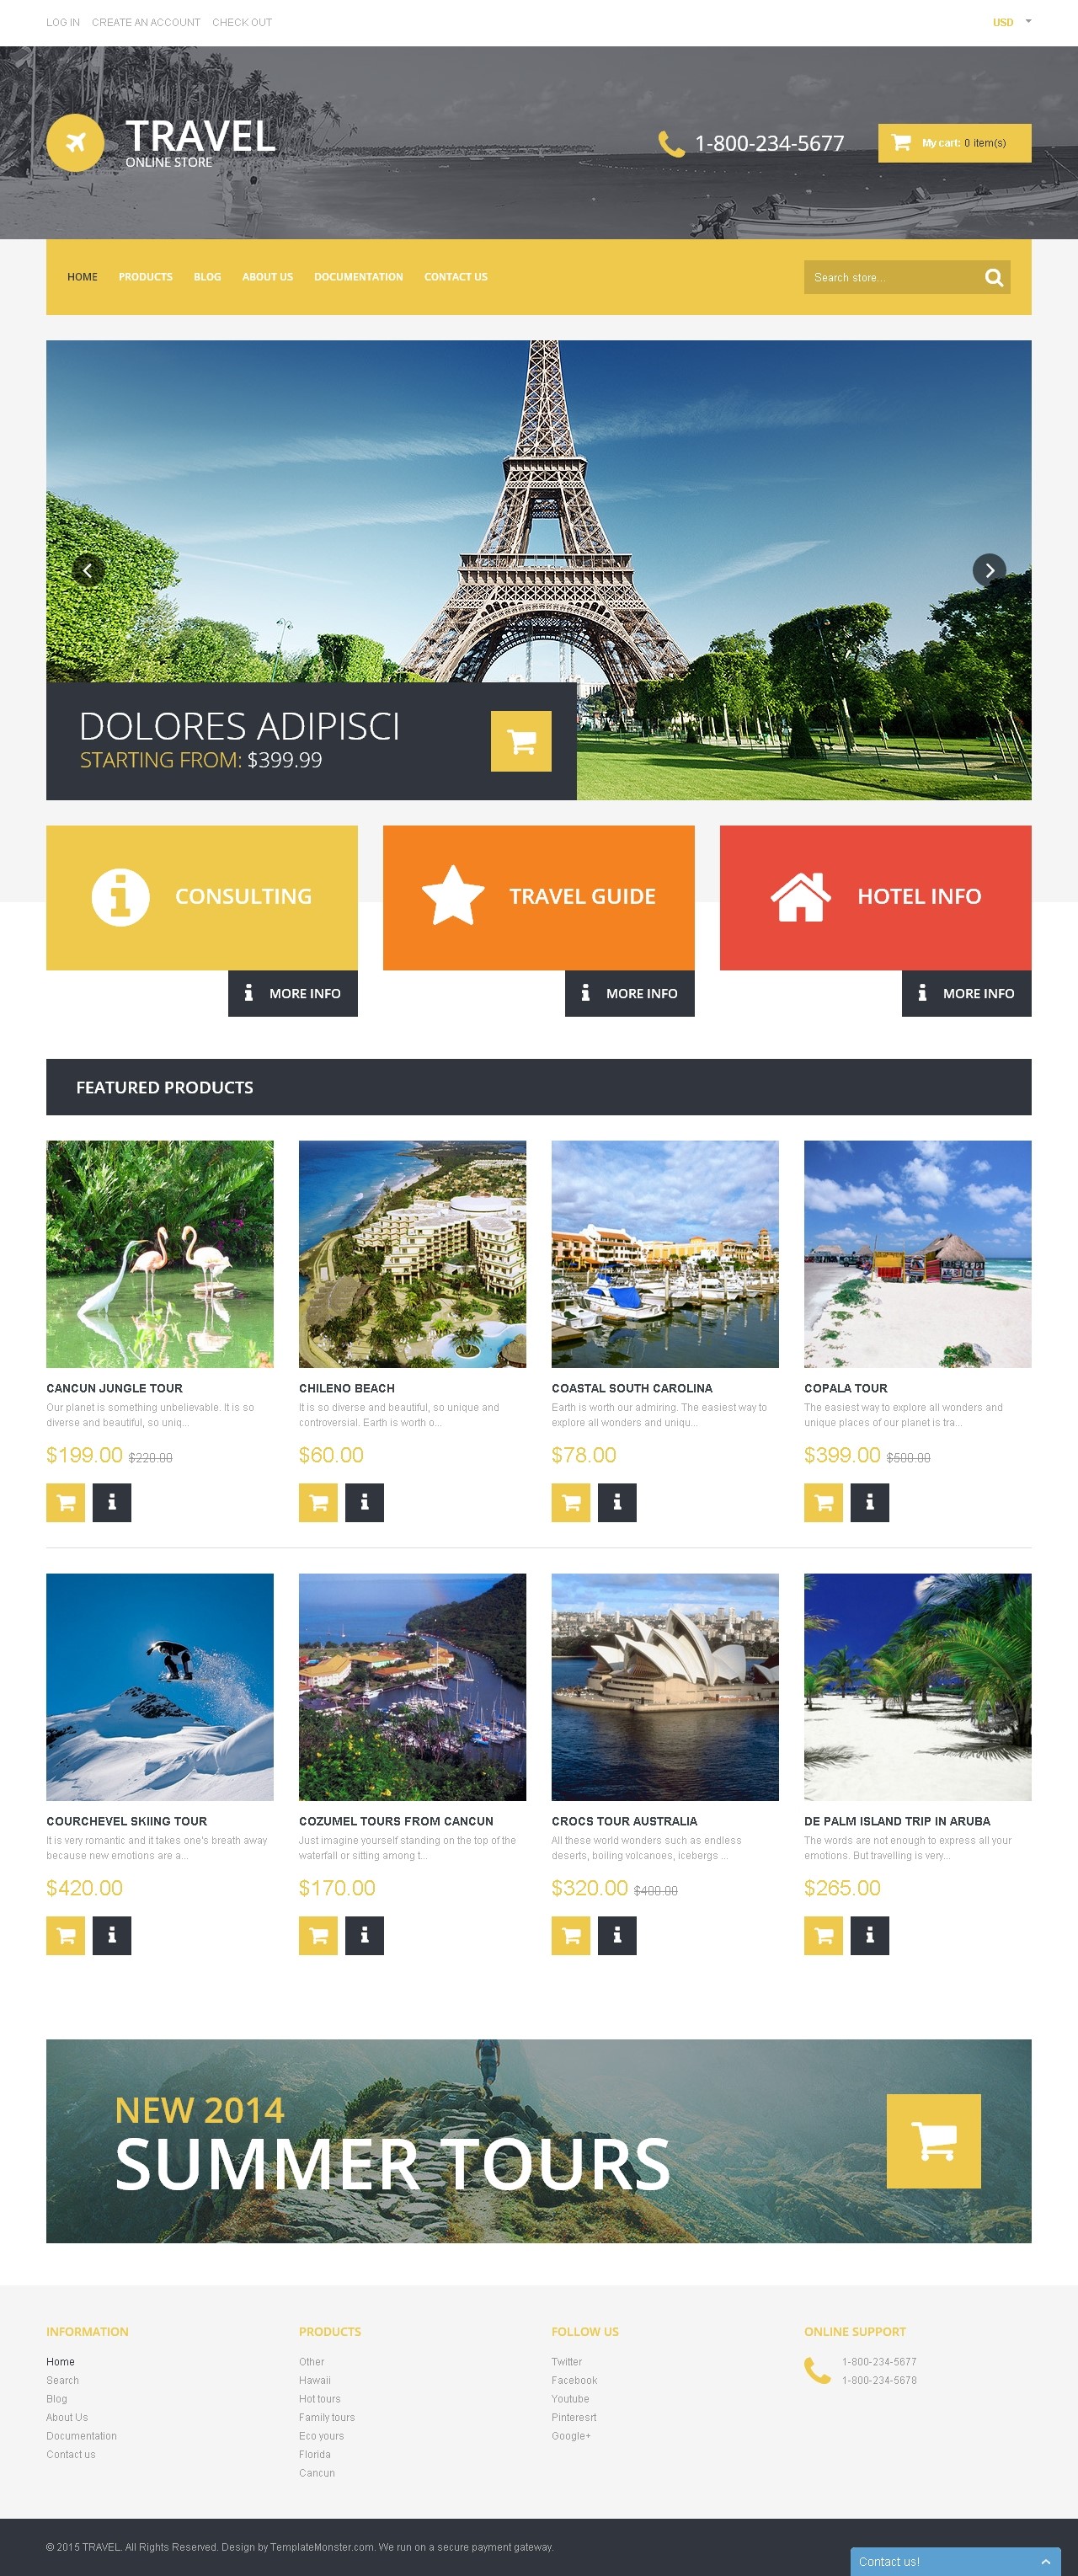This screenshot has height=2576, width=1078.
Task: Expand the Contact us! chat panel
Action: (955, 2561)
